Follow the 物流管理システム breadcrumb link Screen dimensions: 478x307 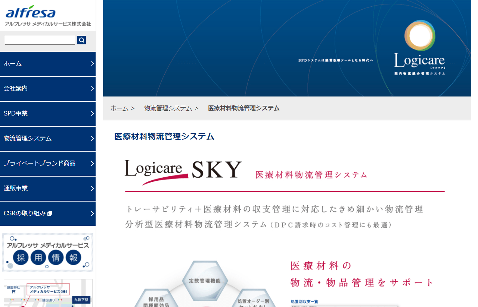coord(168,108)
